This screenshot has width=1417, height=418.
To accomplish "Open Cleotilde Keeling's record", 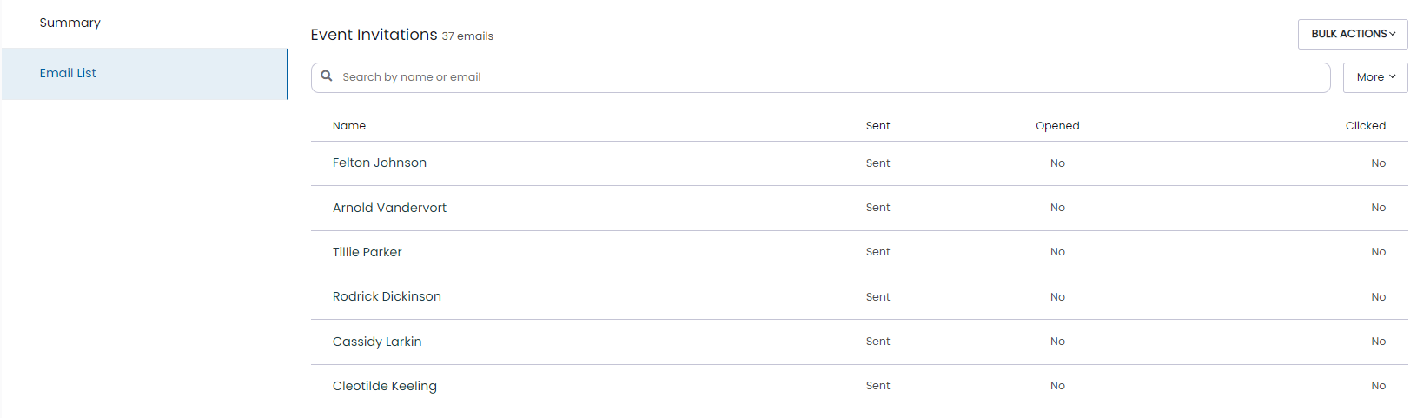I will (x=859, y=386).
